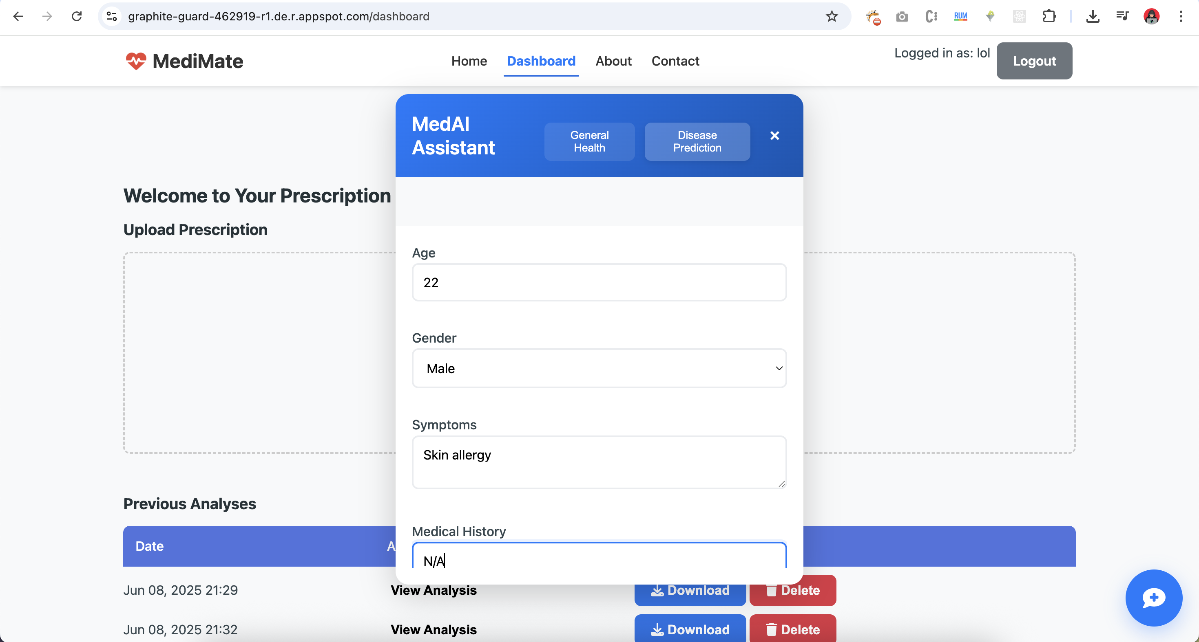The image size is (1199, 642).
Task: Expand the Gender dropdown
Action: tap(599, 368)
